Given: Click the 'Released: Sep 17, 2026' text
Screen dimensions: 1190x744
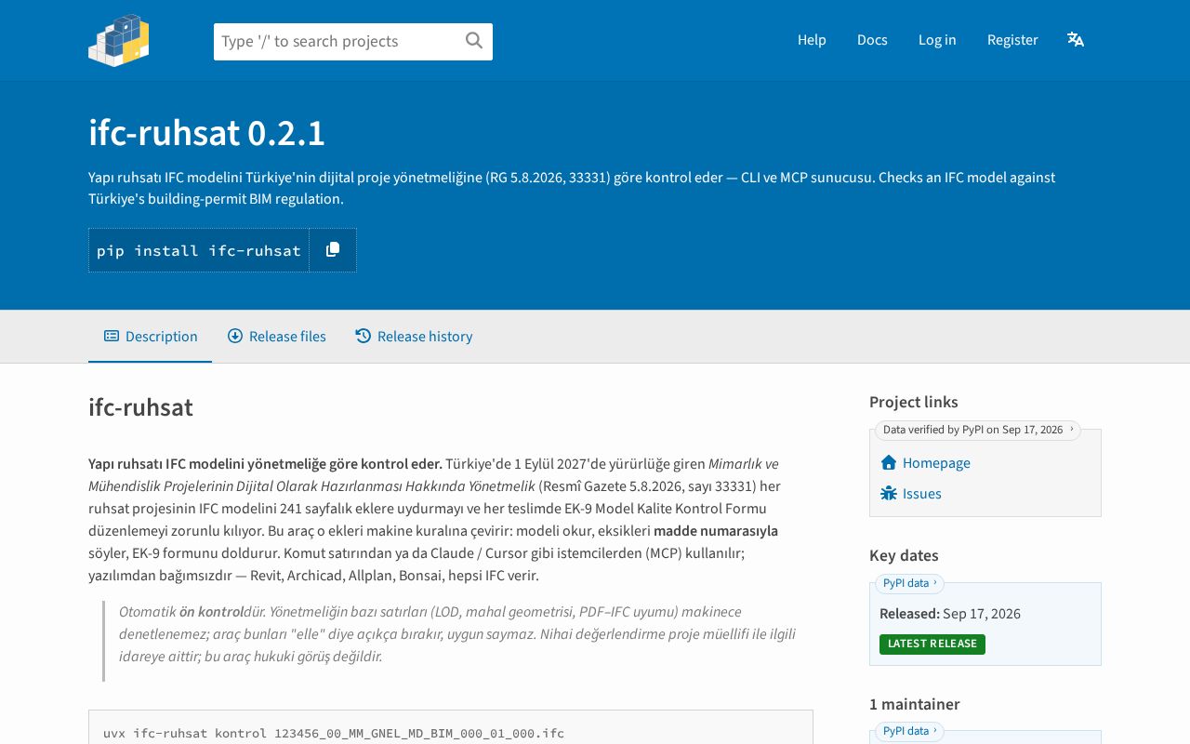Looking at the screenshot, I should click(x=950, y=614).
